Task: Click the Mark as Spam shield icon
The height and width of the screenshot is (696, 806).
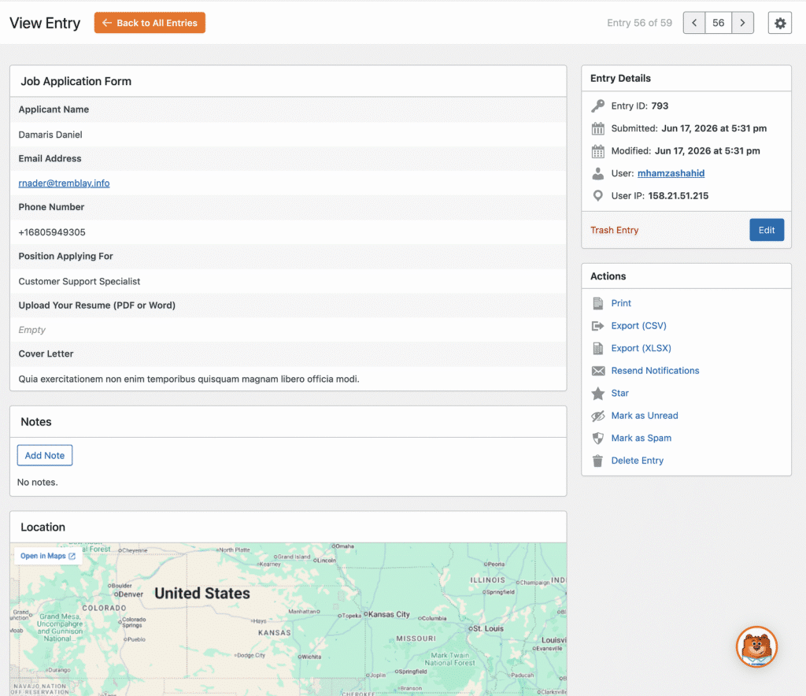Action: (x=598, y=439)
